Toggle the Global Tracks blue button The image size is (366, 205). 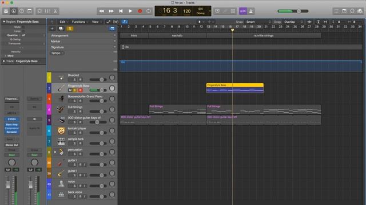tap(112, 28)
